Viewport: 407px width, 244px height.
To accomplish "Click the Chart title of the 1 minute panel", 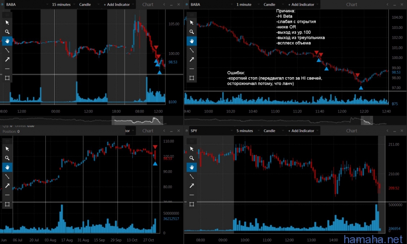I will pos(351,4).
